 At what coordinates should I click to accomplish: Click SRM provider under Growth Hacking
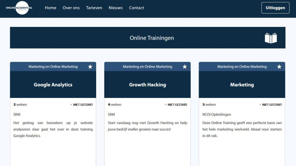click(x=111, y=115)
